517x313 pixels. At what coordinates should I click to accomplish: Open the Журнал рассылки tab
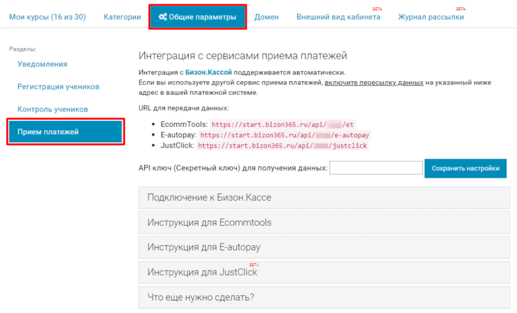click(x=431, y=17)
